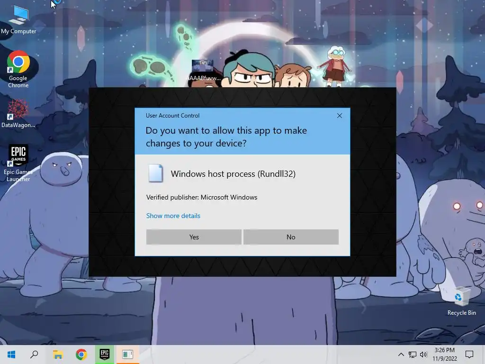Open Chrome from the taskbar
The width and height of the screenshot is (485, 364).
click(81, 355)
